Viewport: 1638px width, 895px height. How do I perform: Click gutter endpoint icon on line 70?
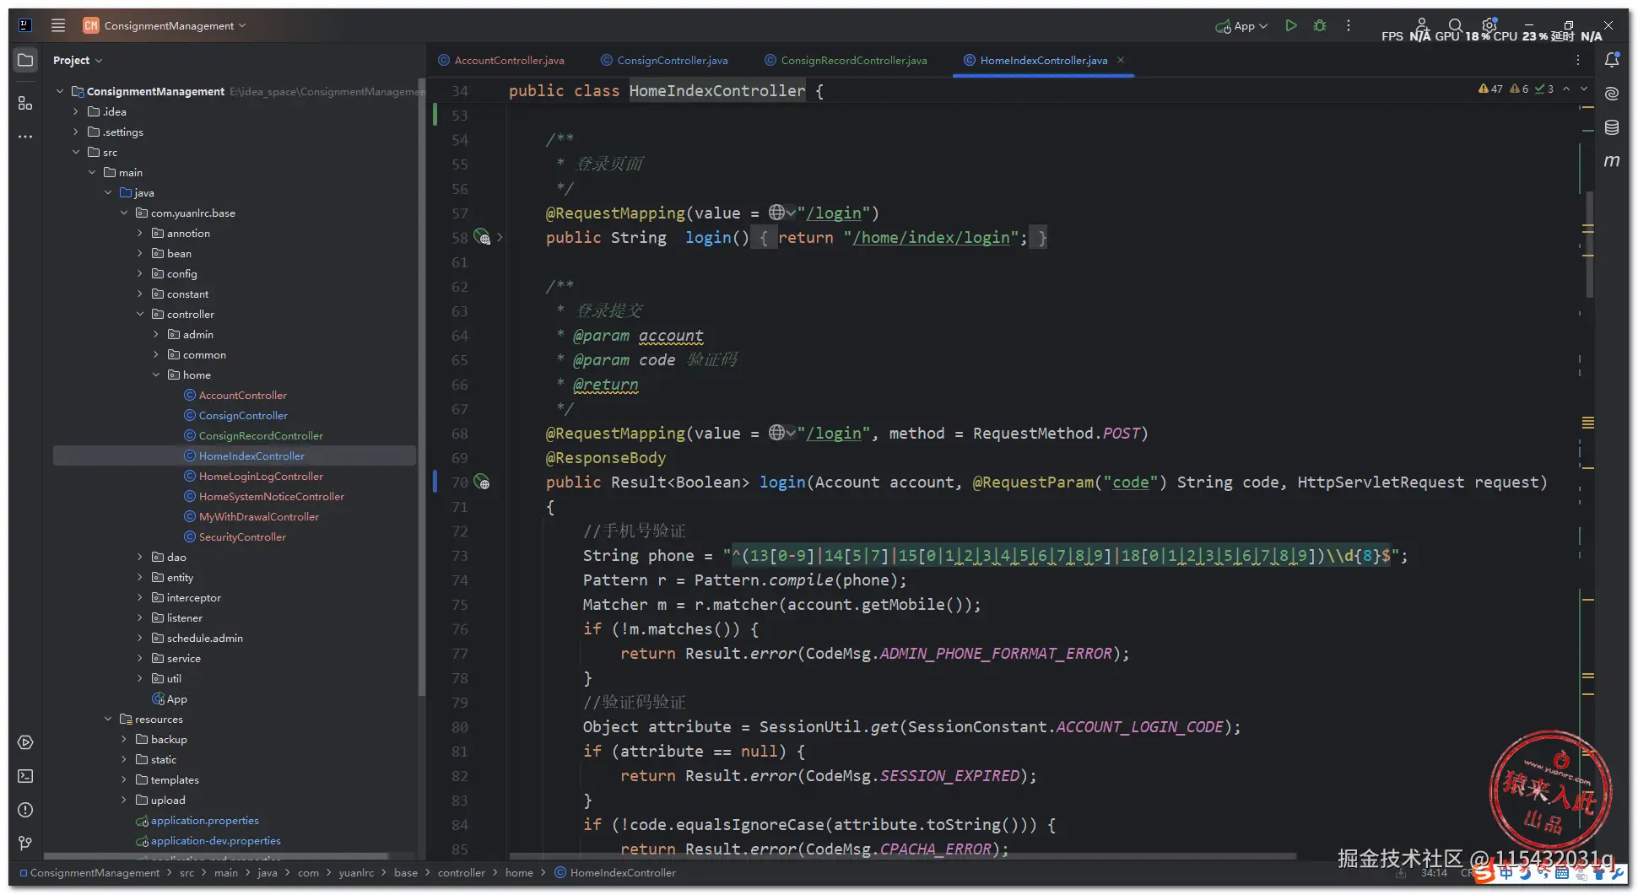(x=482, y=483)
